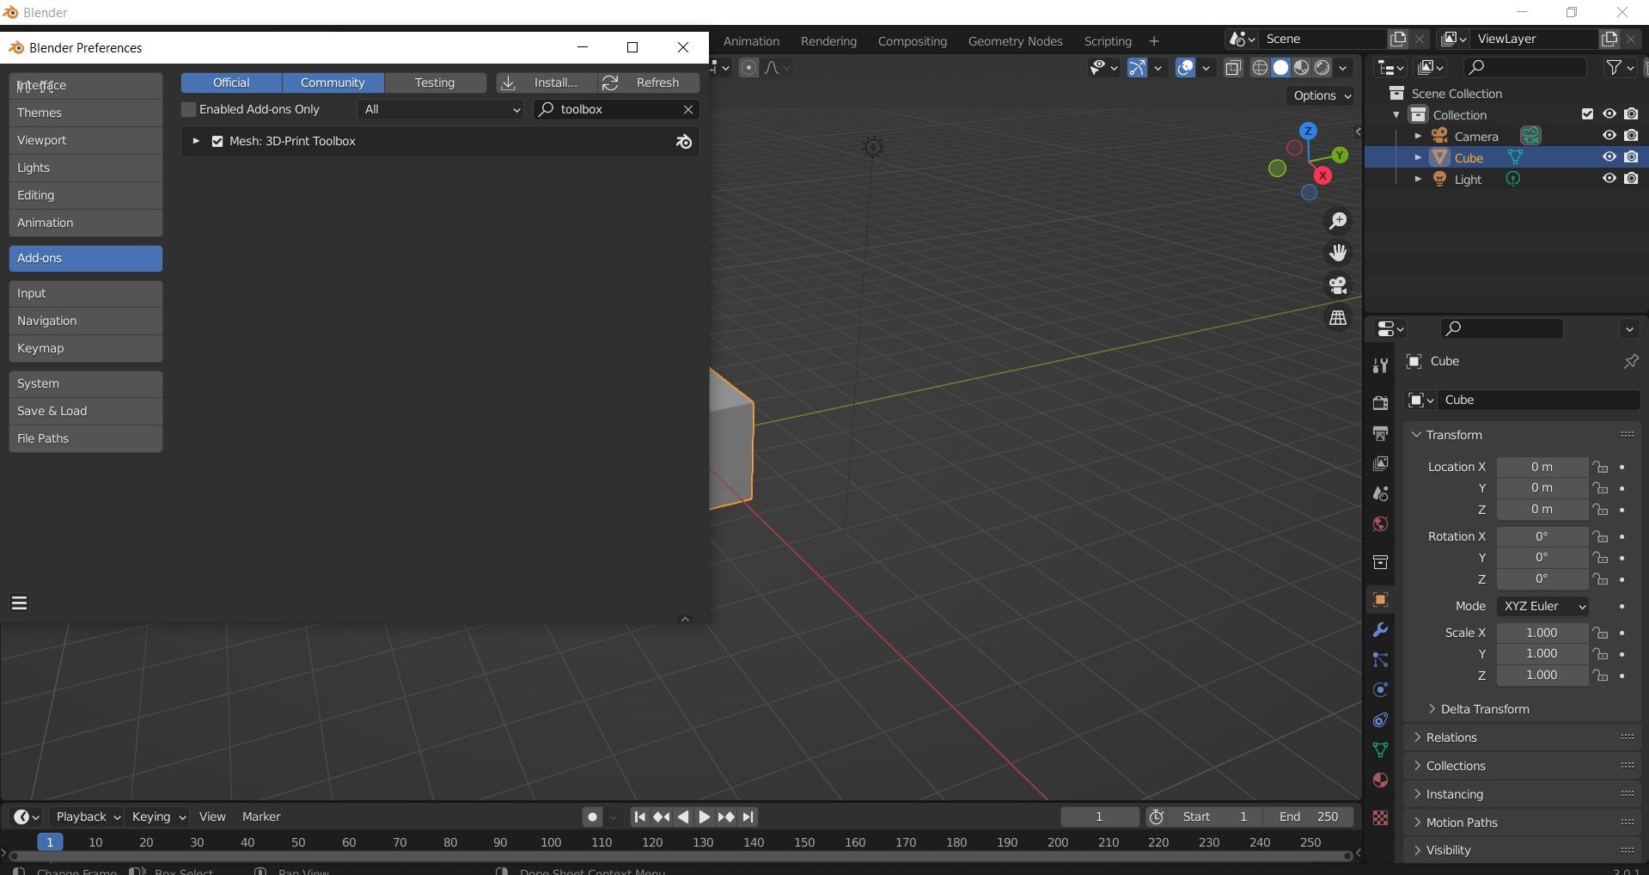
Task: Collapse the Collection in the Outliner
Action: 1397,114
